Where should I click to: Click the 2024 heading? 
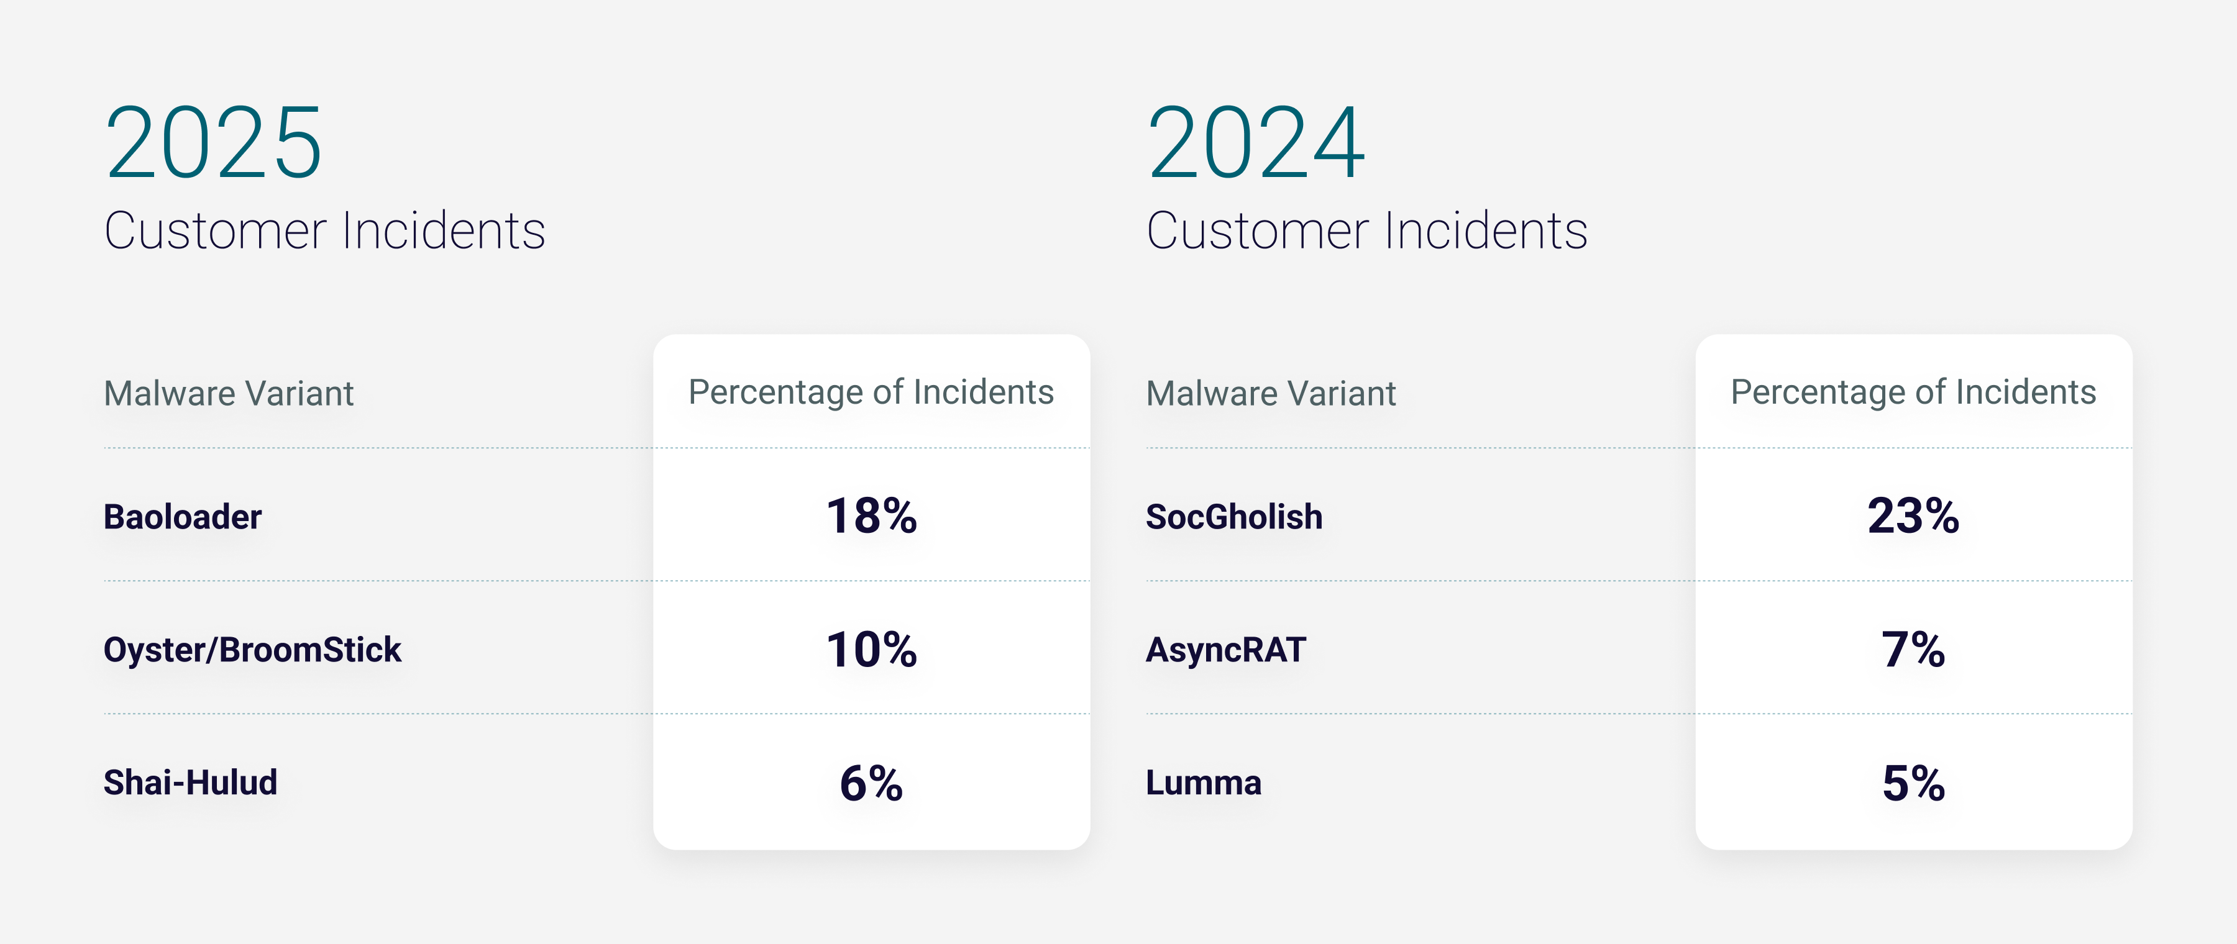pos(1256,142)
